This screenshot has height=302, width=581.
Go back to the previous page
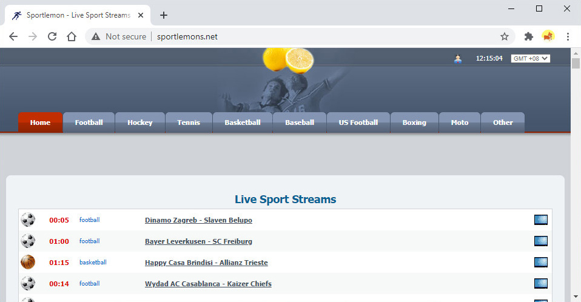point(13,36)
